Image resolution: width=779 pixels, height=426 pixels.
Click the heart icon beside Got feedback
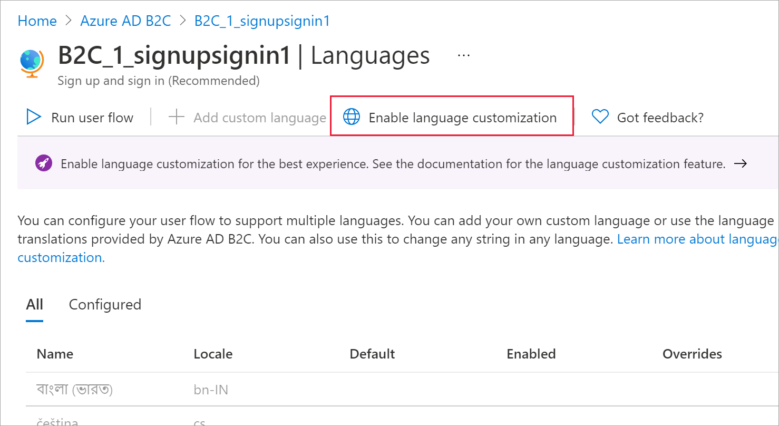[600, 117]
